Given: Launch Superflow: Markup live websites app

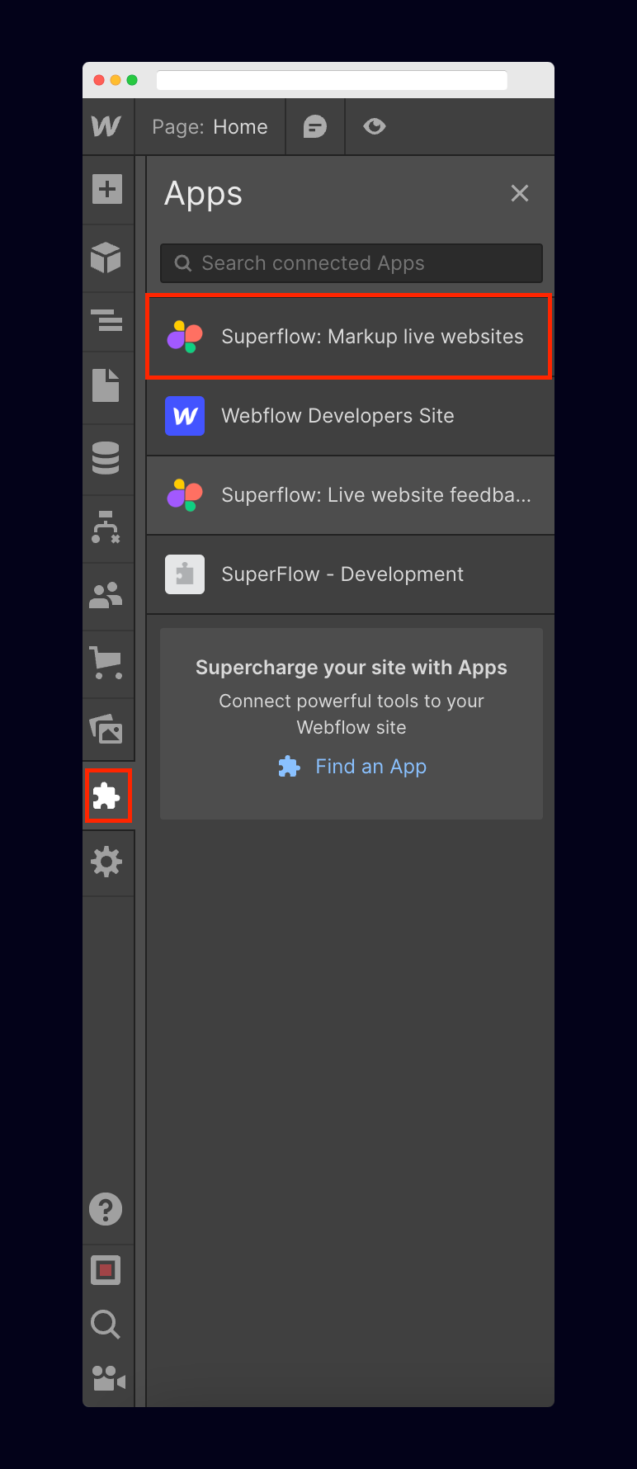Looking at the screenshot, I should (x=350, y=337).
